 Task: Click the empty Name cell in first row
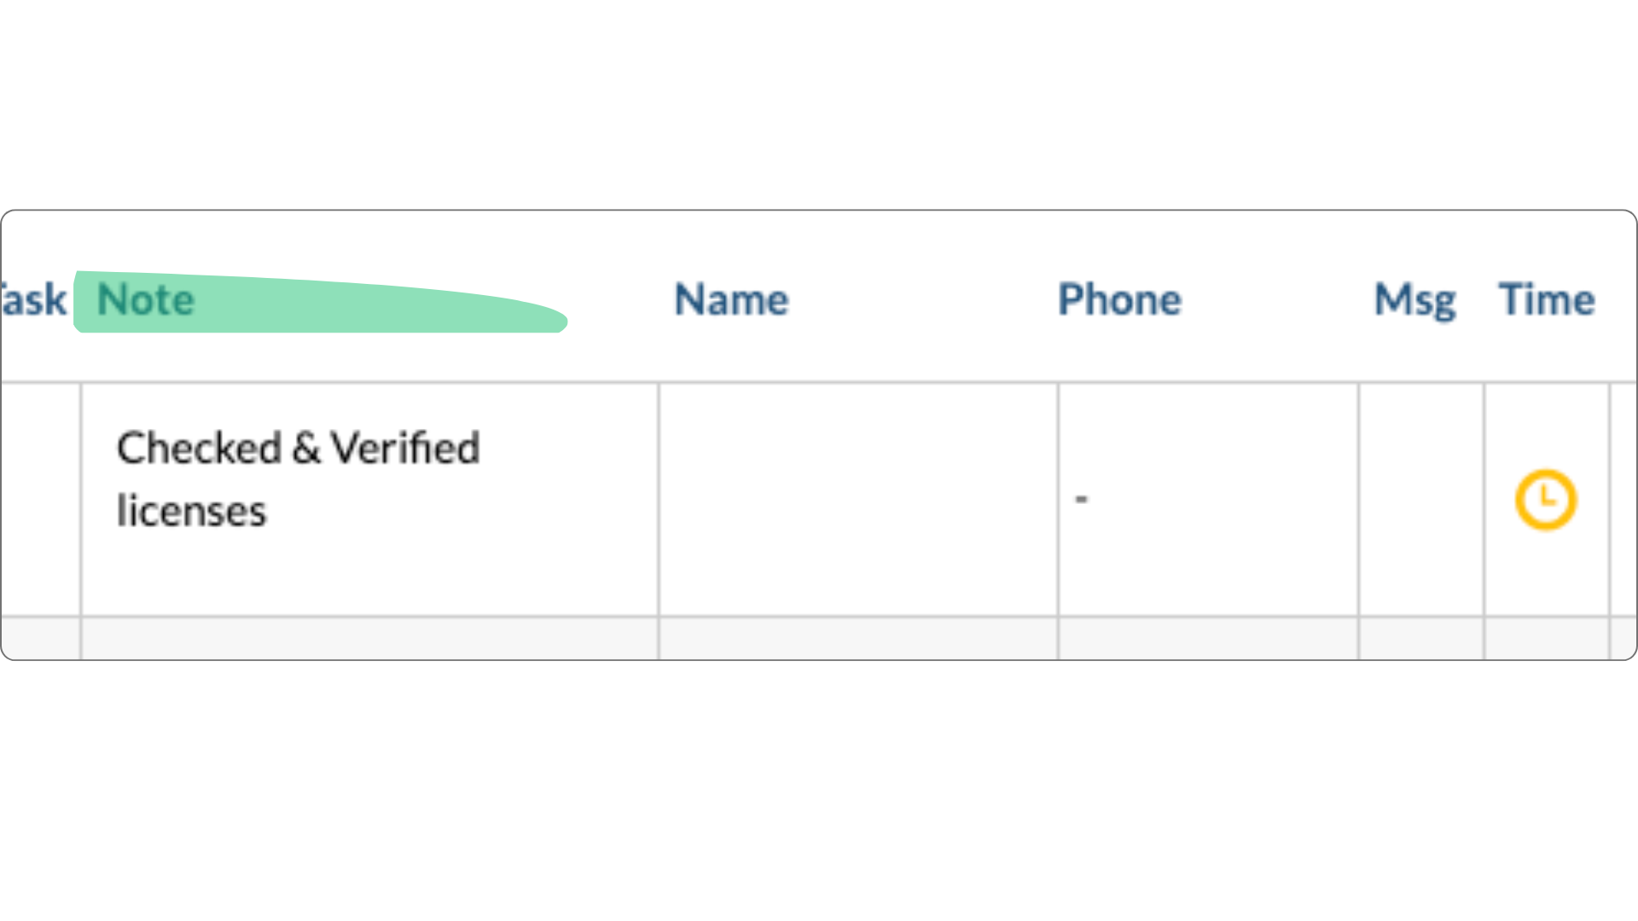pyautogui.click(x=857, y=499)
